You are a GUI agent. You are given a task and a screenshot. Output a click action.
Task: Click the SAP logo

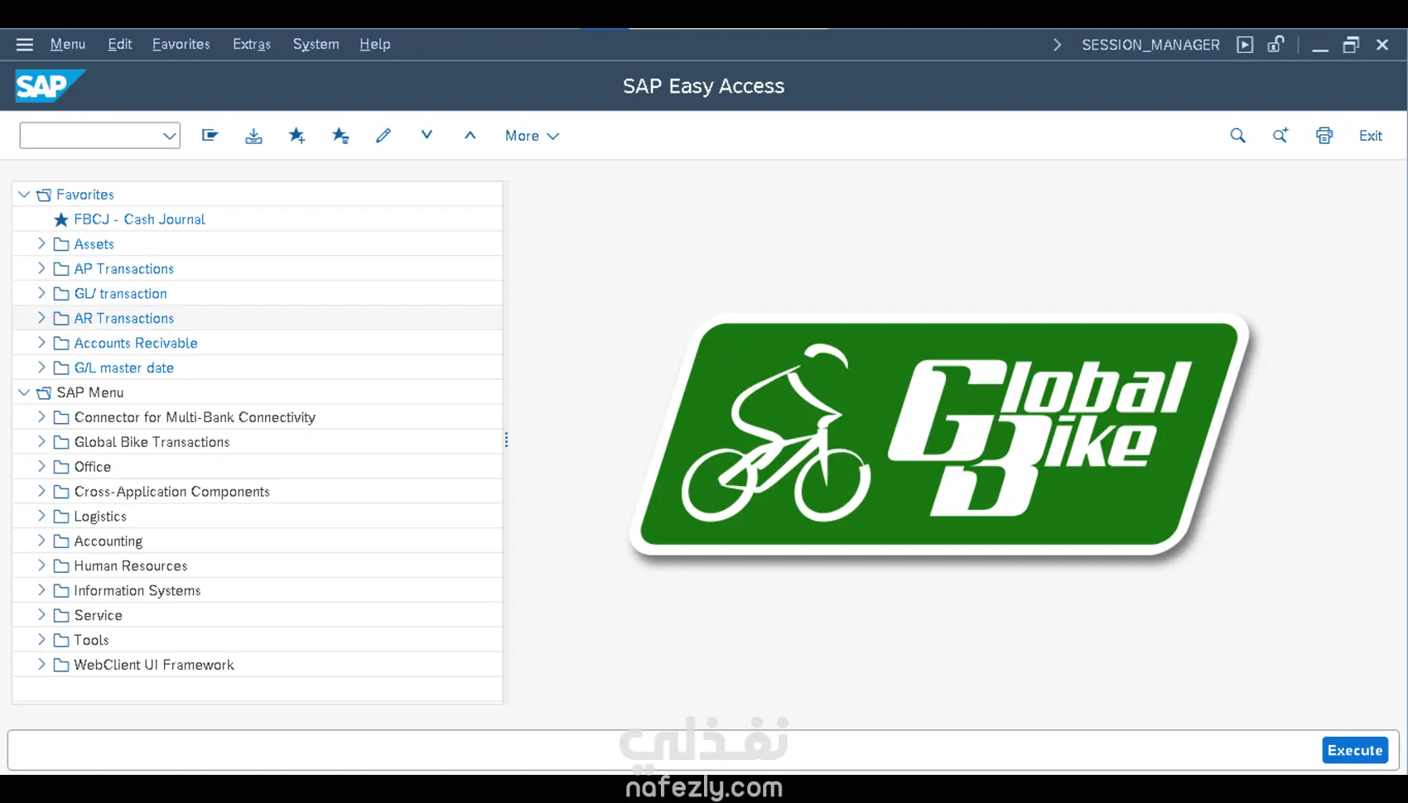[x=50, y=86]
